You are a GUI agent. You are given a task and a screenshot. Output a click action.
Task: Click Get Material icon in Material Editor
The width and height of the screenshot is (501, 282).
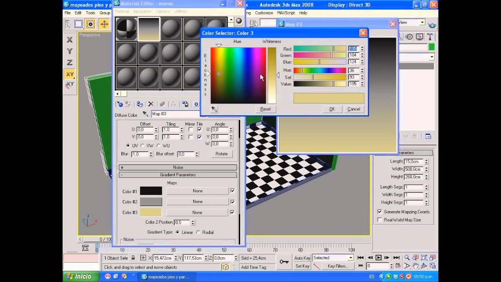(x=120, y=104)
